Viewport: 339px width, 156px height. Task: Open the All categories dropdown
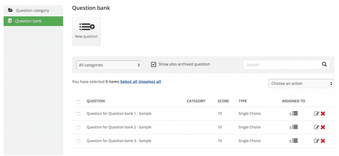[x=109, y=65]
